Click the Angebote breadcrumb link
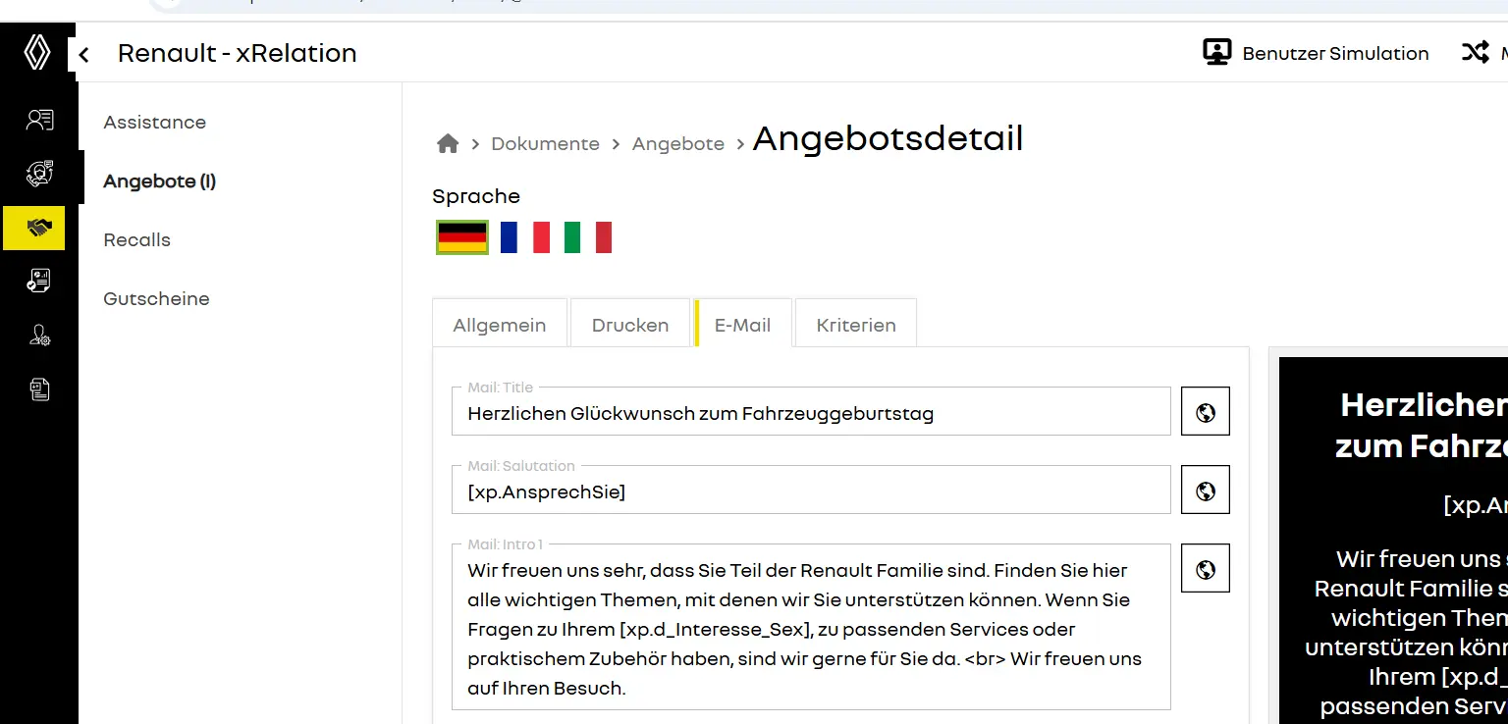 coord(678,144)
